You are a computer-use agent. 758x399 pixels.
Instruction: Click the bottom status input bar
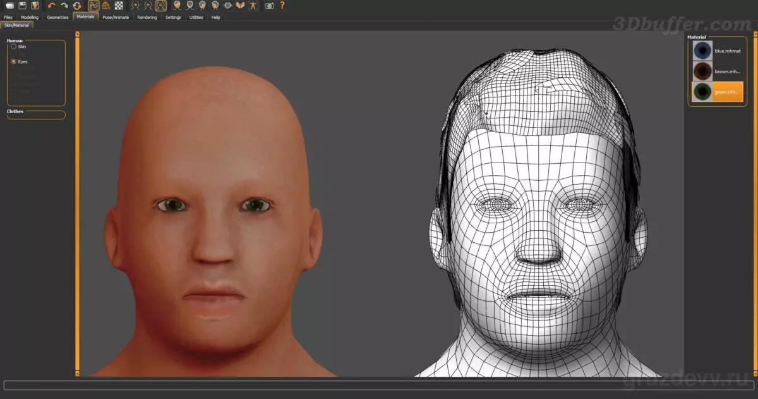pyautogui.click(x=379, y=385)
